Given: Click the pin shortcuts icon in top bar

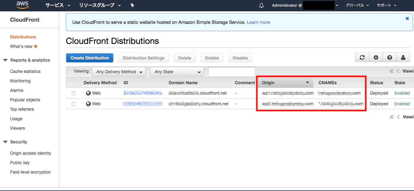Looking at the screenshot, I should click(132, 5).
